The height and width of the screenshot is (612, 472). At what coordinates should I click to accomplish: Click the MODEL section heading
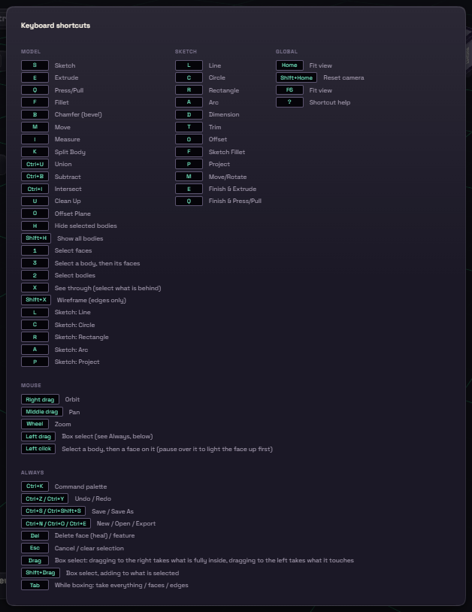(x=31, y=52)
